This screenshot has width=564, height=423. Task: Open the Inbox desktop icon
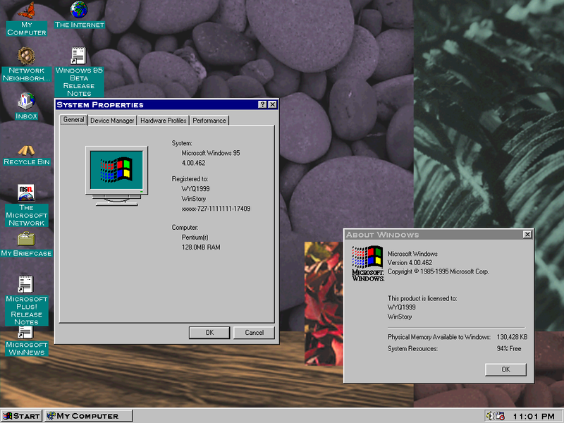tap(26, 102)
